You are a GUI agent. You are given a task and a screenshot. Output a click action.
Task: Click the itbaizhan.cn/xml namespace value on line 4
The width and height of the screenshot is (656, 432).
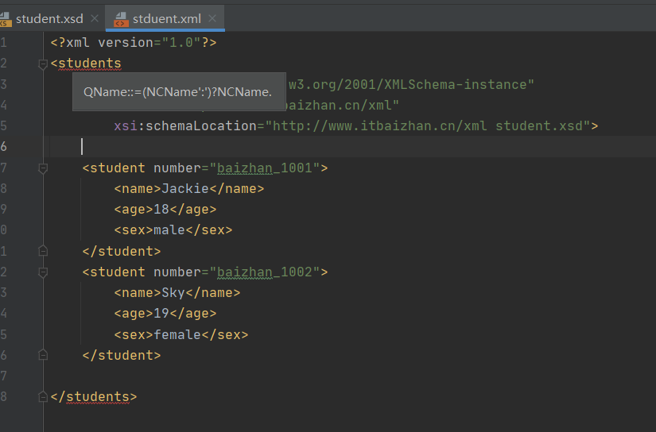tap(342, 105)
